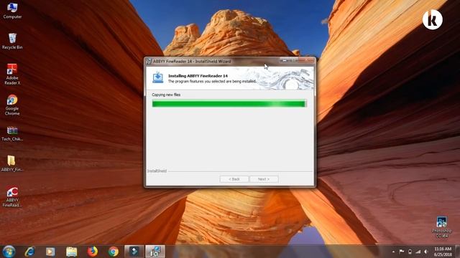Select Adobe Reader X desktop shortcut
460x258 pixels.
click(x=12, y=75)
